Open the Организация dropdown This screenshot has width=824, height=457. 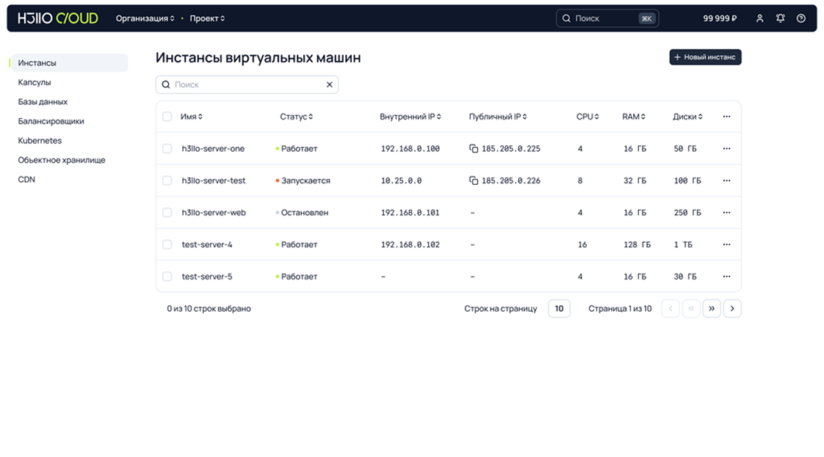[x=145, y=18]
